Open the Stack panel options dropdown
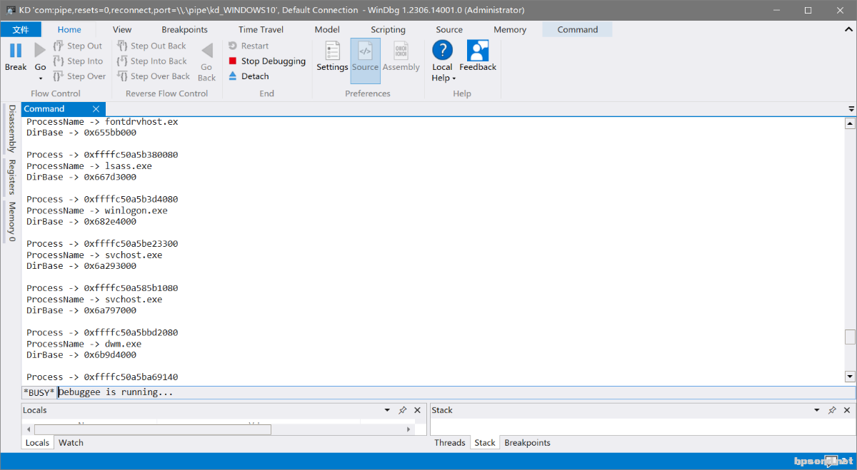 [817, 410]
